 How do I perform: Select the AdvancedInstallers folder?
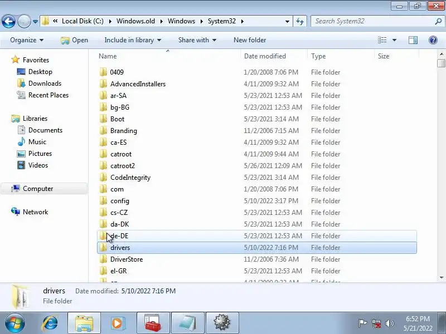(138, 84)
